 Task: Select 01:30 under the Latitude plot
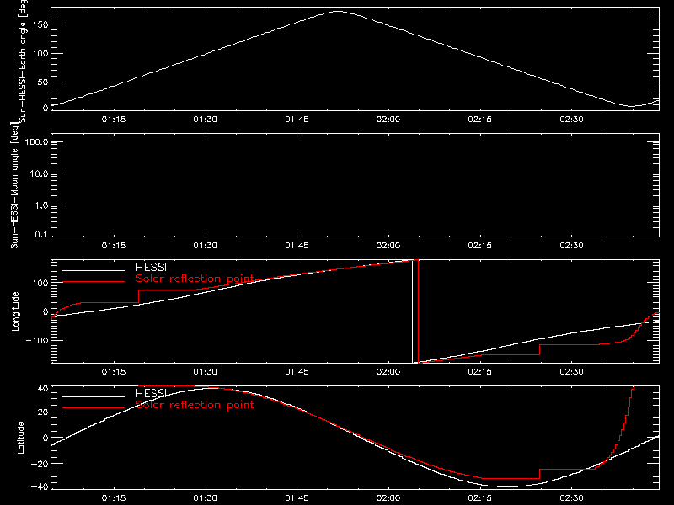tap(205, 497)
